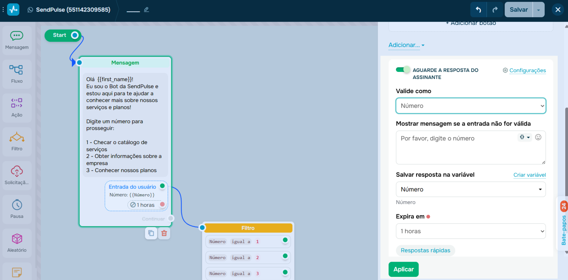This screenshot has width=568, height=280.
Task: Click Continuar output connector in Mensagem
Action: [x=171, y=218]
